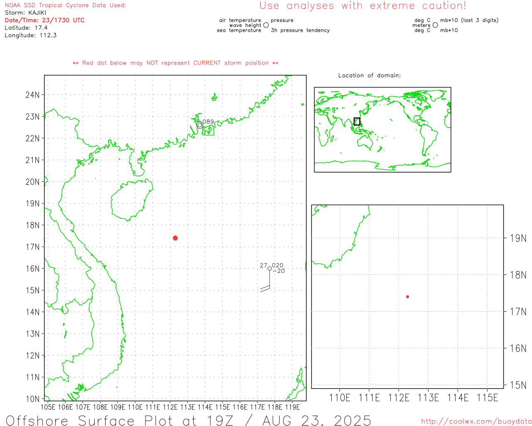Click the 15N label on inset map
Viewport: 532px width, 426px height.
pos(518,385)
